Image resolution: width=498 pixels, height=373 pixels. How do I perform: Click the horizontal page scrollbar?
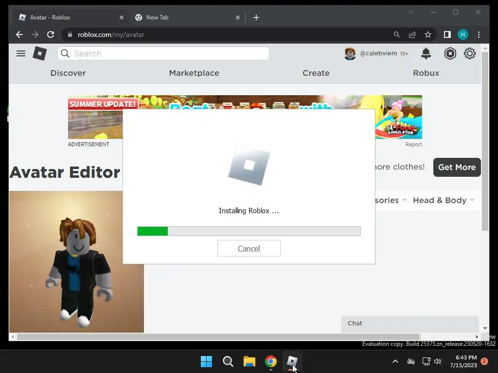218,337
